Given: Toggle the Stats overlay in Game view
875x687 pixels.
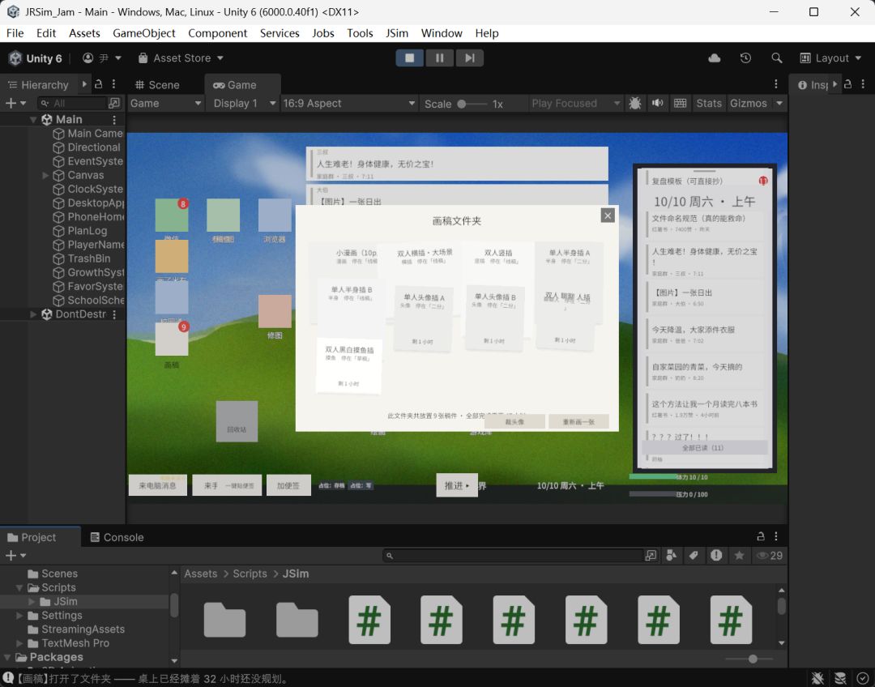Looking at the screenshot, I should tap(709, 103).
